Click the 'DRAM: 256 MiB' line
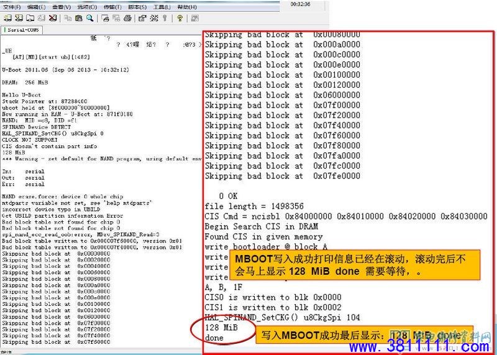Image resolution: width=497 pixels, height=355 pixels. tap(25, 82)
